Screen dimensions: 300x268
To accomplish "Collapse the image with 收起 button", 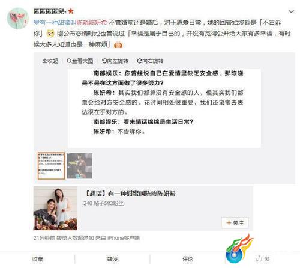I will click(x=50, y=61).
